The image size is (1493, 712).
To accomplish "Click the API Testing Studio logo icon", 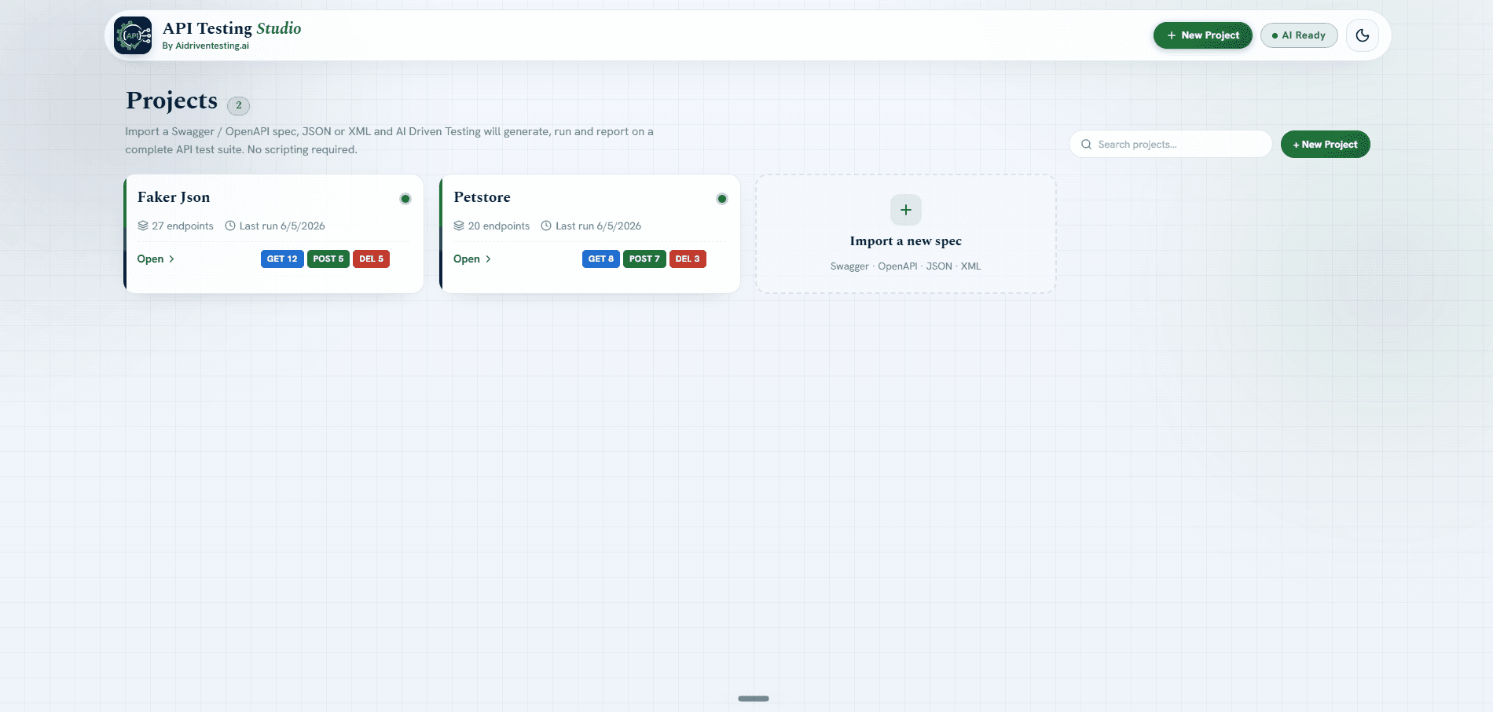I will coord(133,35).
